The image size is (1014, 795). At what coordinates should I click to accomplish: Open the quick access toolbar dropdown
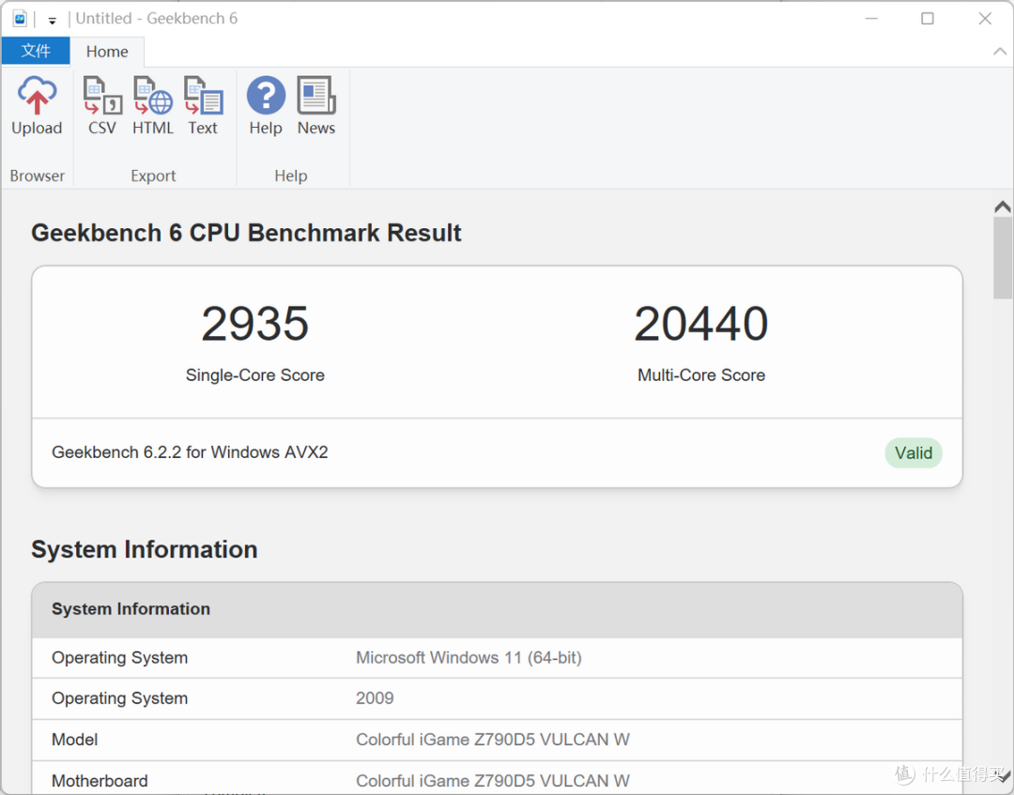[x=53, y=19]
